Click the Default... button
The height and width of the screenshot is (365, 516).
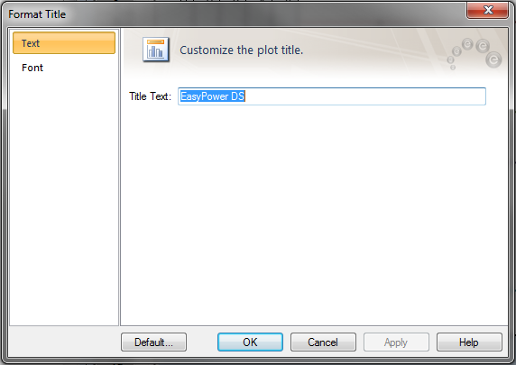[x=153, y=342]
